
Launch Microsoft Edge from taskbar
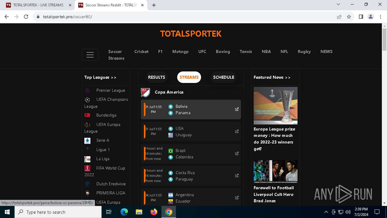(124, 212)
